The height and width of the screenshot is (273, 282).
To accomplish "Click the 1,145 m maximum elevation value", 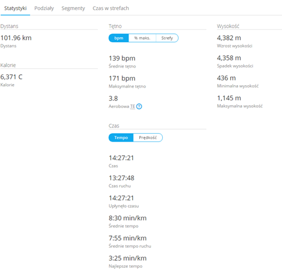I will (229, 98).
